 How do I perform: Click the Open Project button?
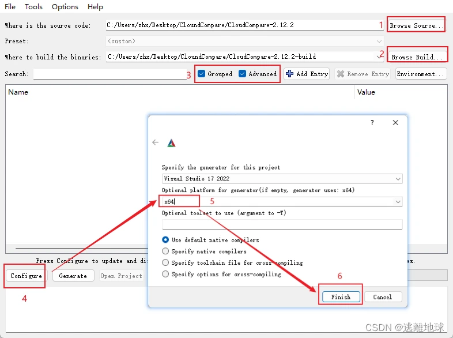pyautogui.click(x=122, y=276)
